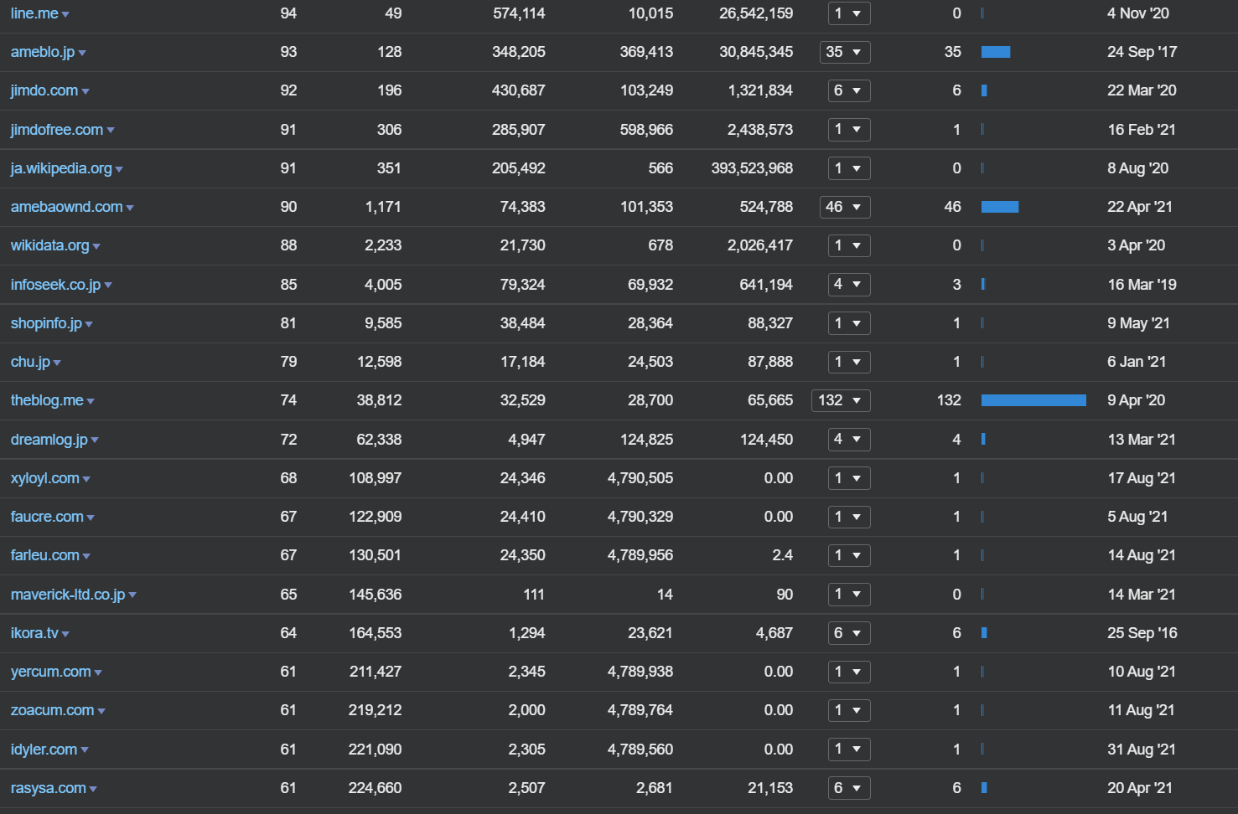Open the caret menu next to idyler.com
This screenshot has width=1238, height=814.
coord(85,750)
